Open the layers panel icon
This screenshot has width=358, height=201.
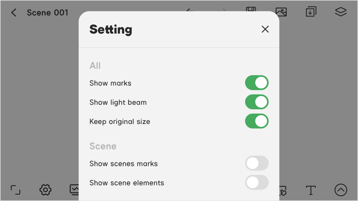click(341, 12)
